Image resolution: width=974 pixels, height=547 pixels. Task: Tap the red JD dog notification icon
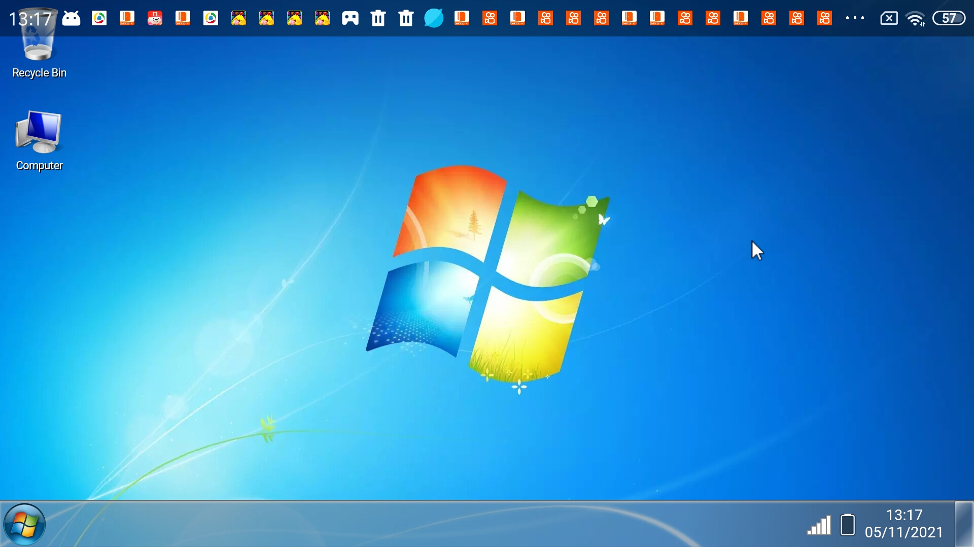click(155, 19)
